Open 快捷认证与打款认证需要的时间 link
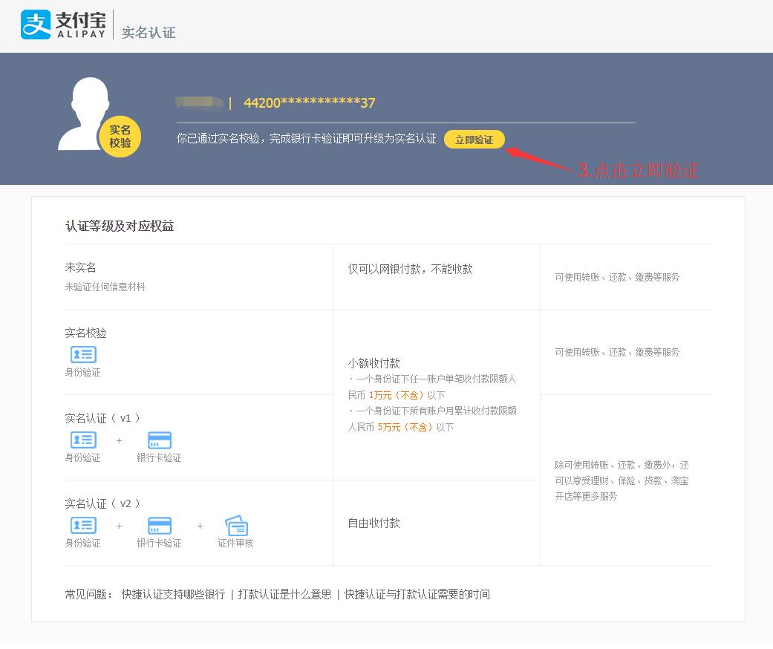Image resolution: width=773 pixels, height=649 pixels. pos(417,594)
